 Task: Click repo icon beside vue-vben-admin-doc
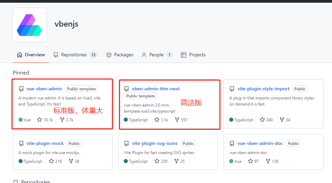coord(232,144)
